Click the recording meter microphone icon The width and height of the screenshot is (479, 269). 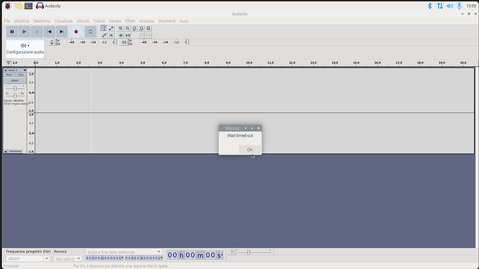[x=51, y=42]
